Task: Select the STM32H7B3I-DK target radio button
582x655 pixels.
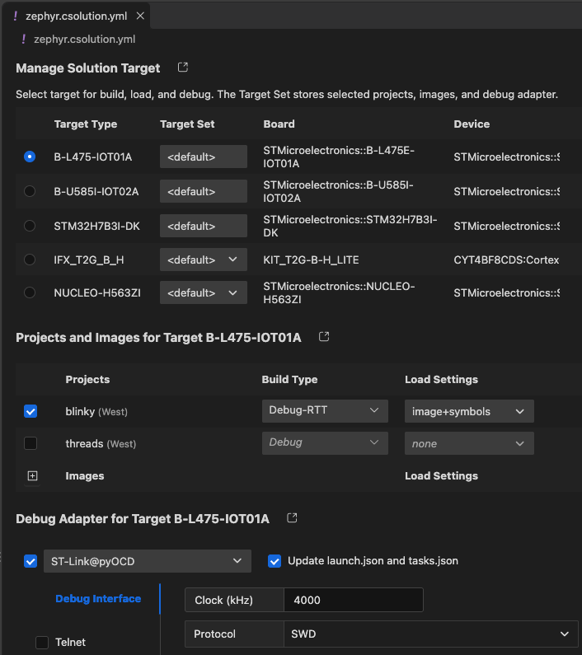Action: pyautogui.click(x=30, y=226)
